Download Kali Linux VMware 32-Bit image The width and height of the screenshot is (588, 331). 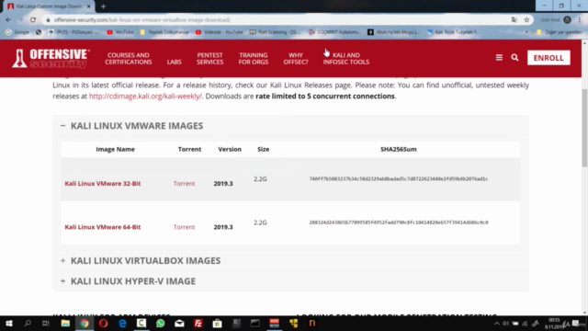coord(103,184)
